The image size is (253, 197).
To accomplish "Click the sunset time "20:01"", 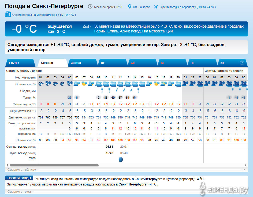I will [x=124, y=147].
